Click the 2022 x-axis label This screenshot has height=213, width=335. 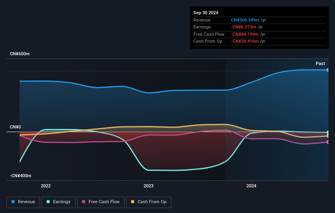pyautogui.click(x=46, y=186)
